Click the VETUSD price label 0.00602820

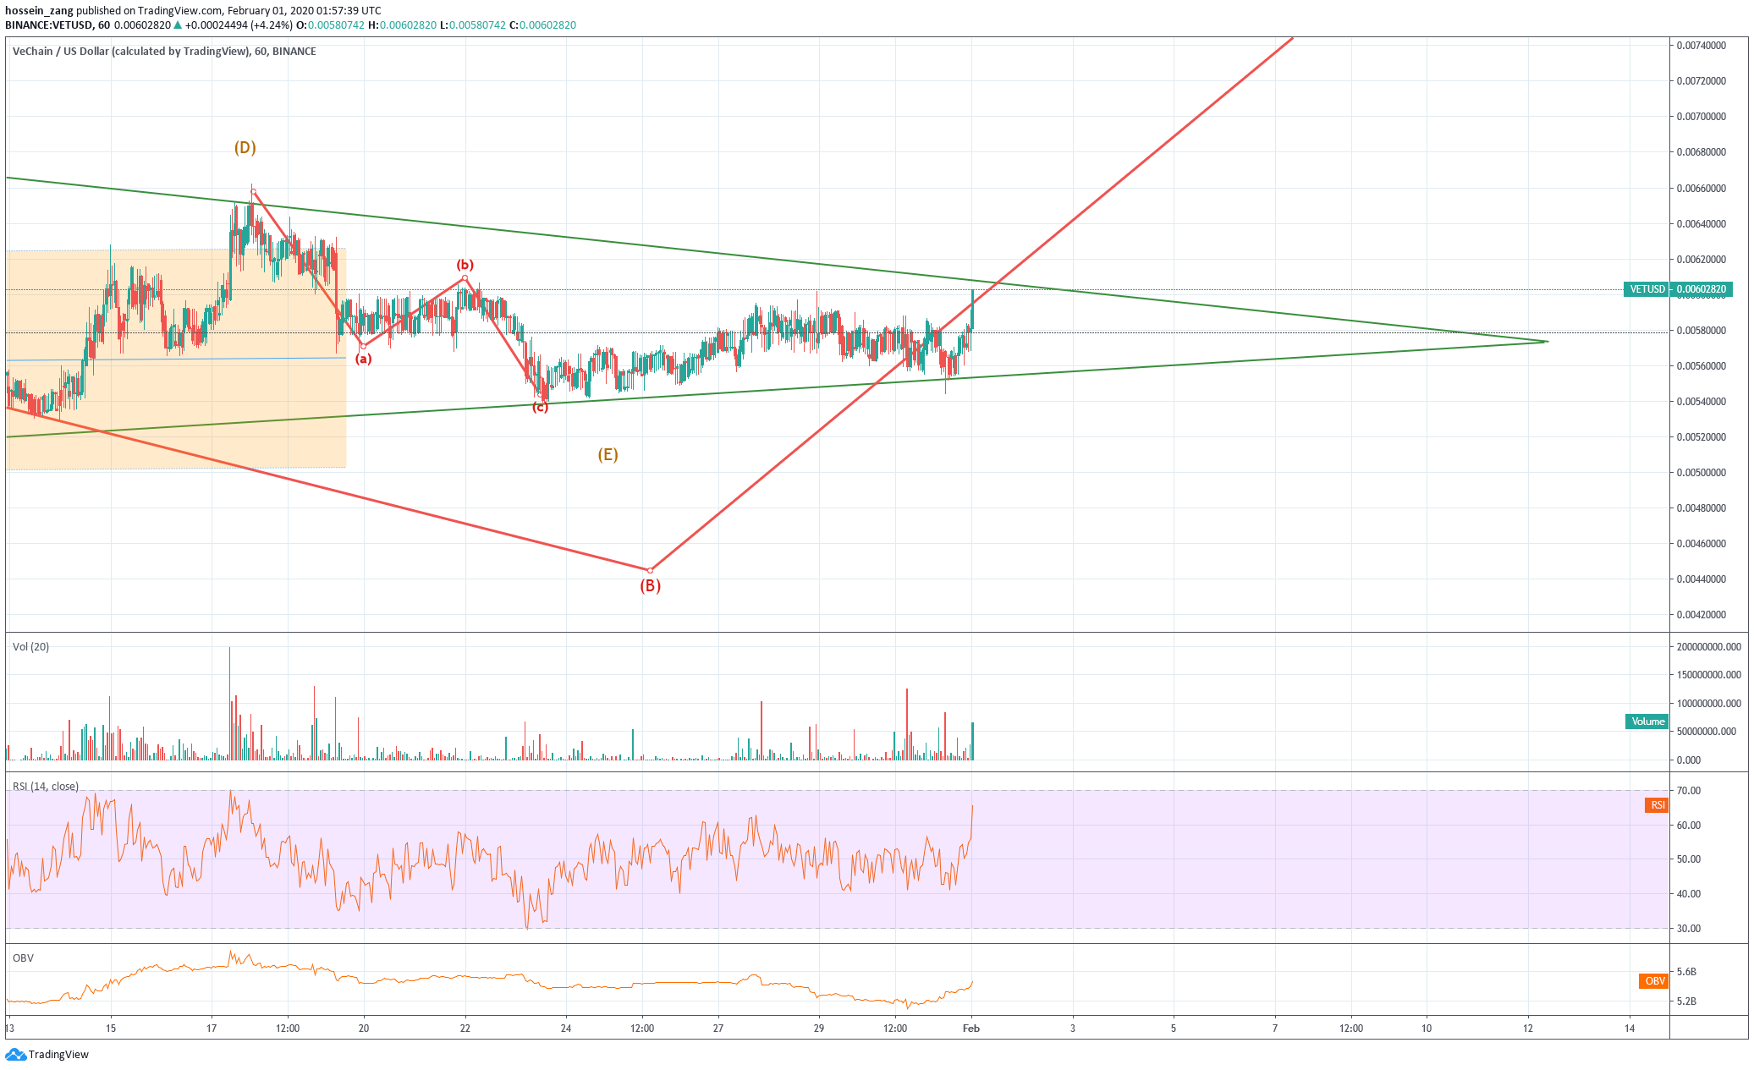tap(1678, 289)
